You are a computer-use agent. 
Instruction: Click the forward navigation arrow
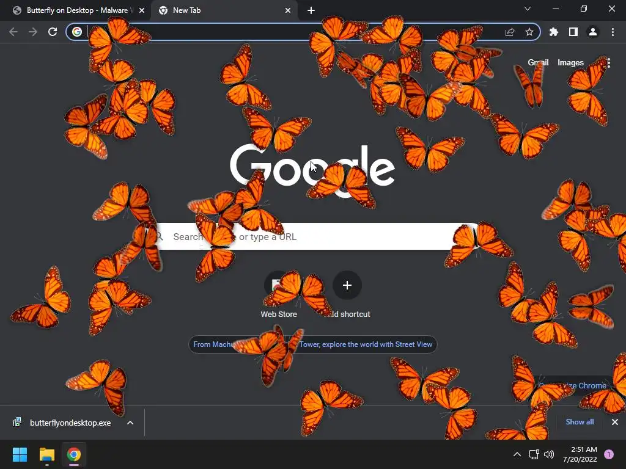coord(33,32)
